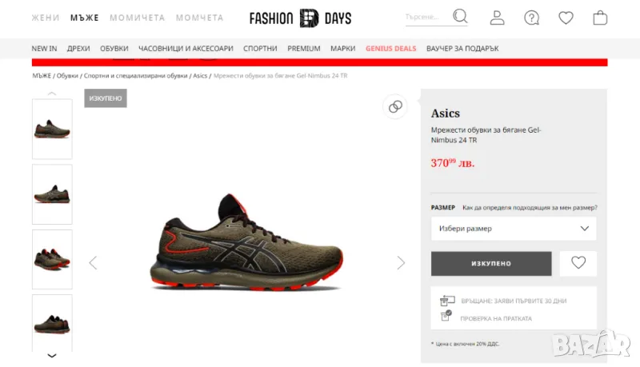Select the third shoe pair thumbnail

coord(52,259)
